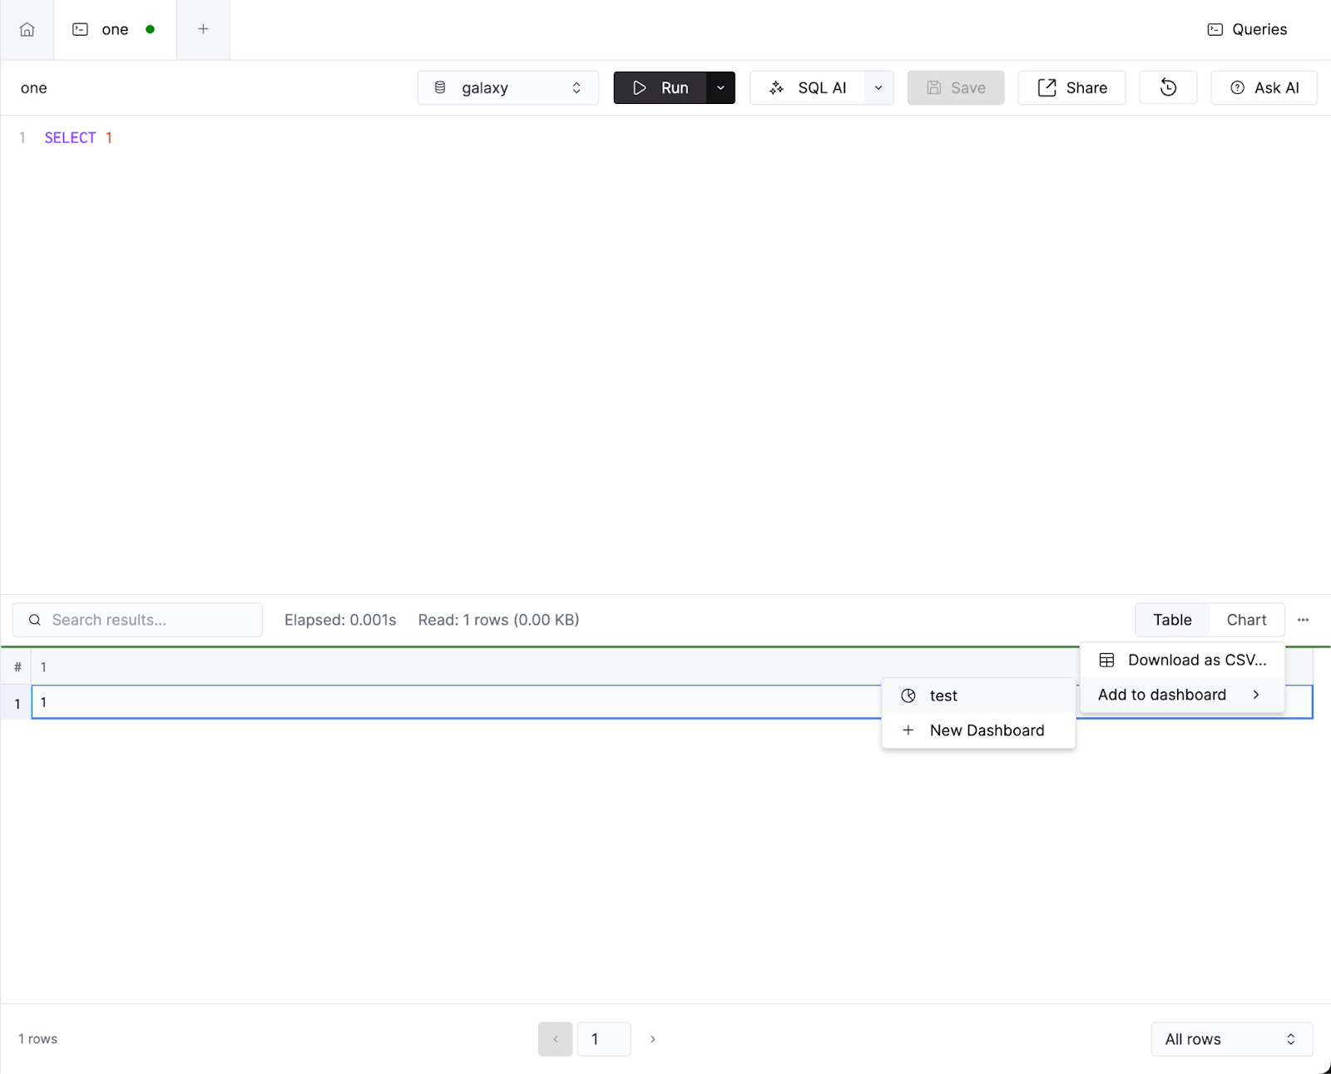Switch results to Chart view
Viewport: 1331px width, 1074px height.
[1246, 620]
